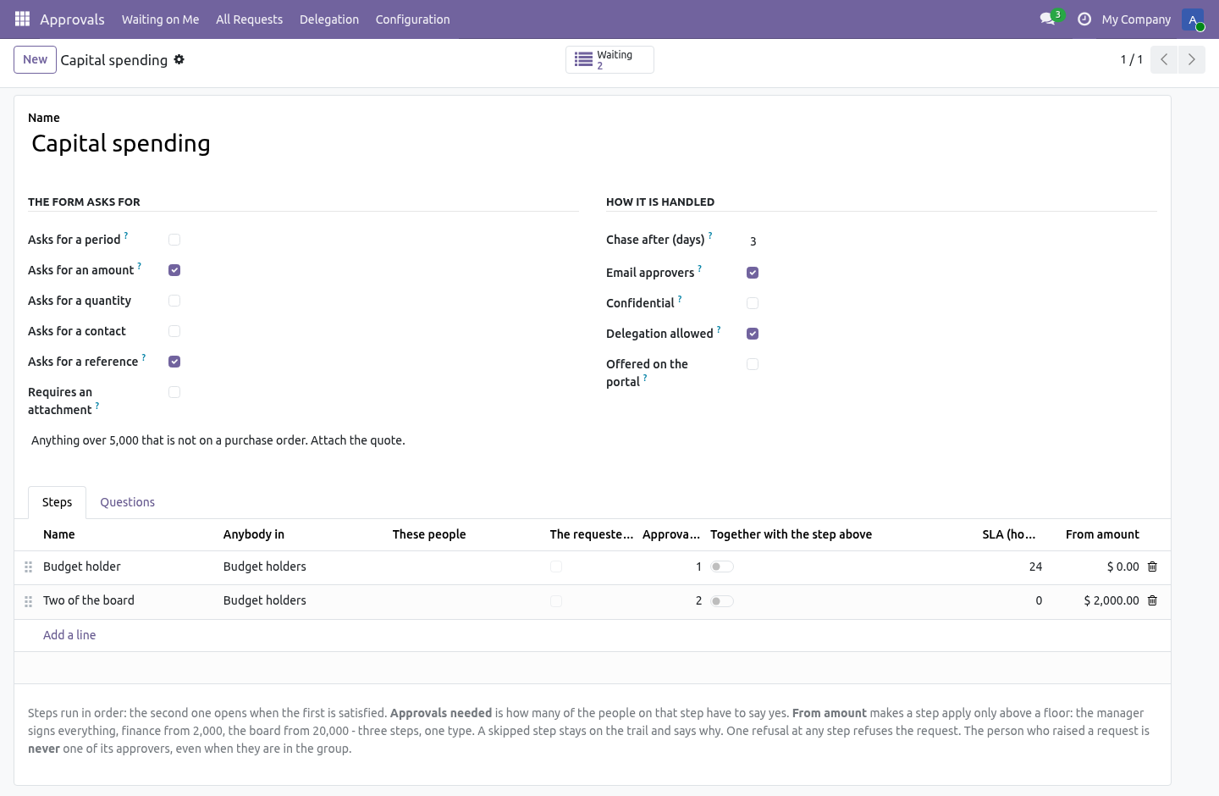Open the gear actions menu beside Capital spending
Image resolution: width=1219 pixels, height=796 pixels.
(x=179, y=59)
